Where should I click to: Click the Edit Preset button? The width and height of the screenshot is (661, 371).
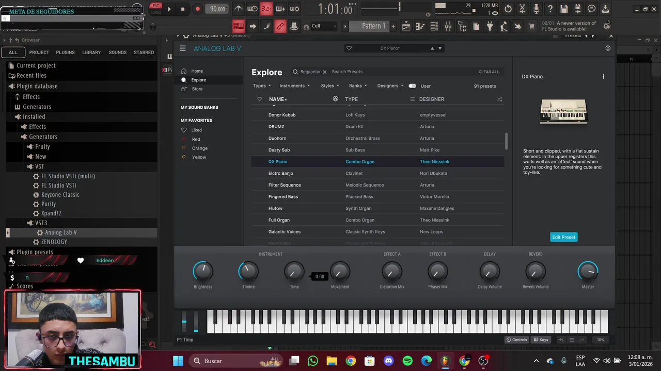tap(563, 237)
